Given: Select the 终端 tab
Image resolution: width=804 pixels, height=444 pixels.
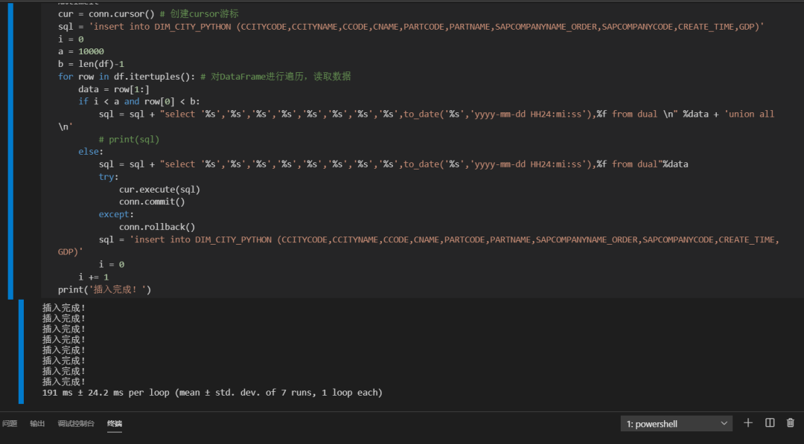Looking at the screenshot, I should [x=115, y=424].
